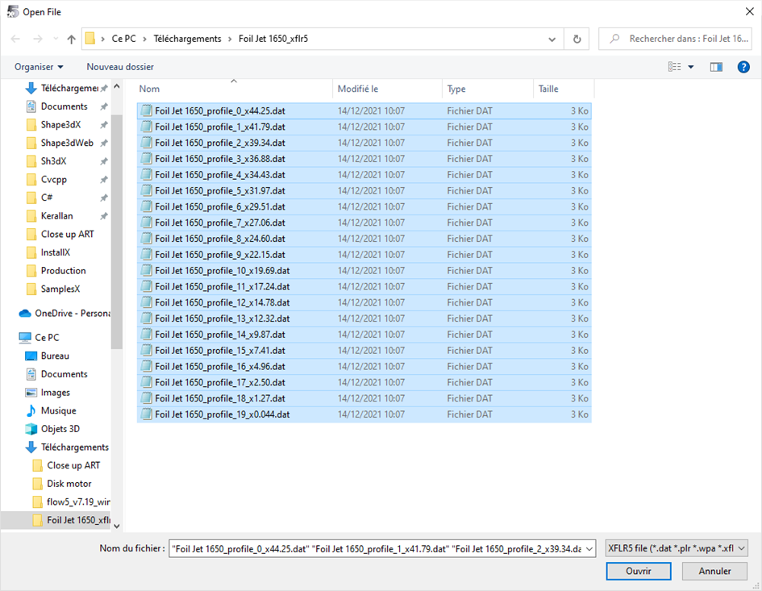
Task: Click the Objets 3D cube icon
Action: point(31,429)
